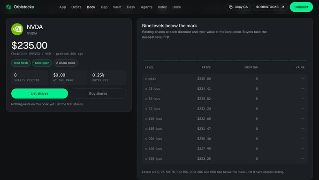Click the Chainlink RHNVDA / USD feed line
This screenshot has width=319, height=180.
pos(47,54)
